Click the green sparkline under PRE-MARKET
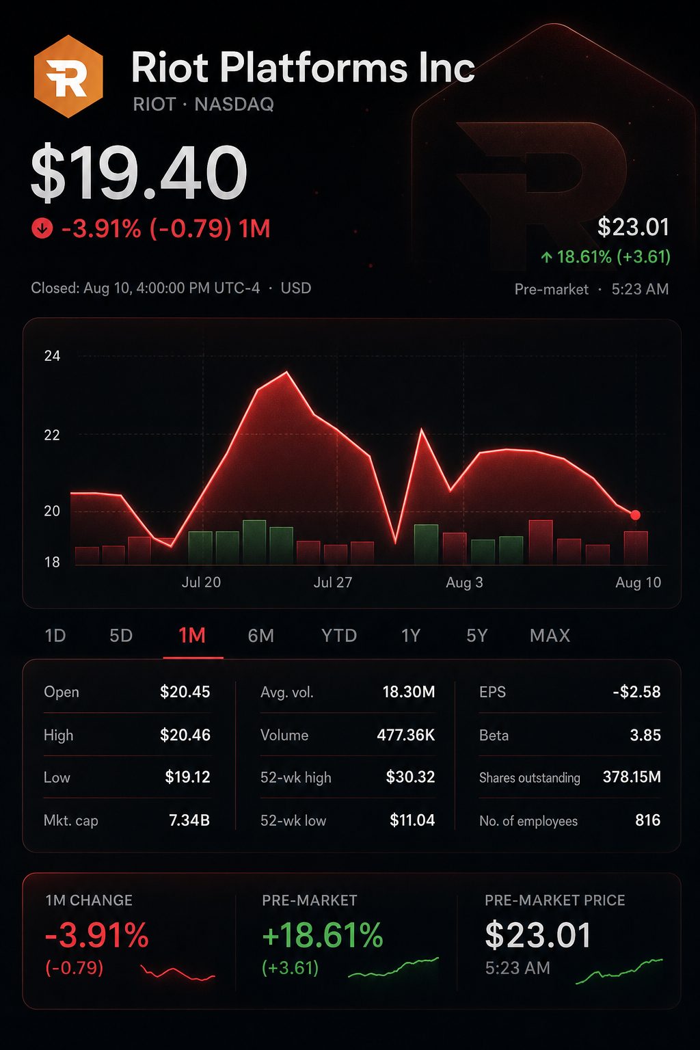Viewport: 700px width, 1050px height. click(x=394, y=967)
